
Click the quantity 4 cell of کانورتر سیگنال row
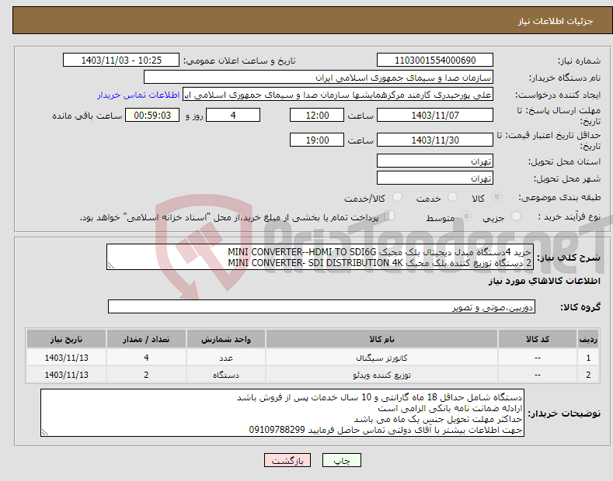pyautogui.click(x=146, y=357)
